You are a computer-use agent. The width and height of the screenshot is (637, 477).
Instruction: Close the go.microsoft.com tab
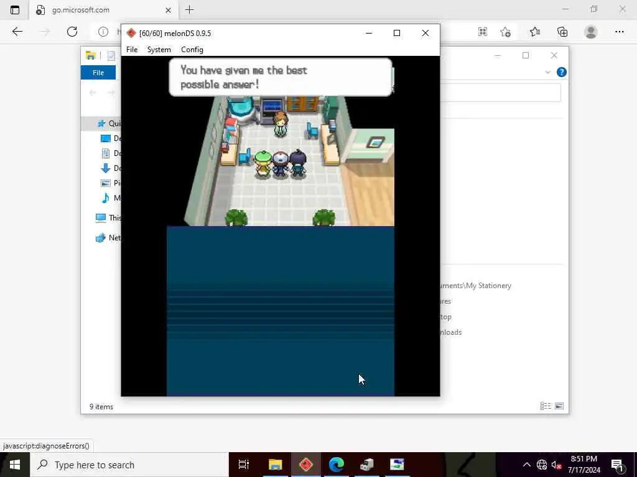pos(168,10)
